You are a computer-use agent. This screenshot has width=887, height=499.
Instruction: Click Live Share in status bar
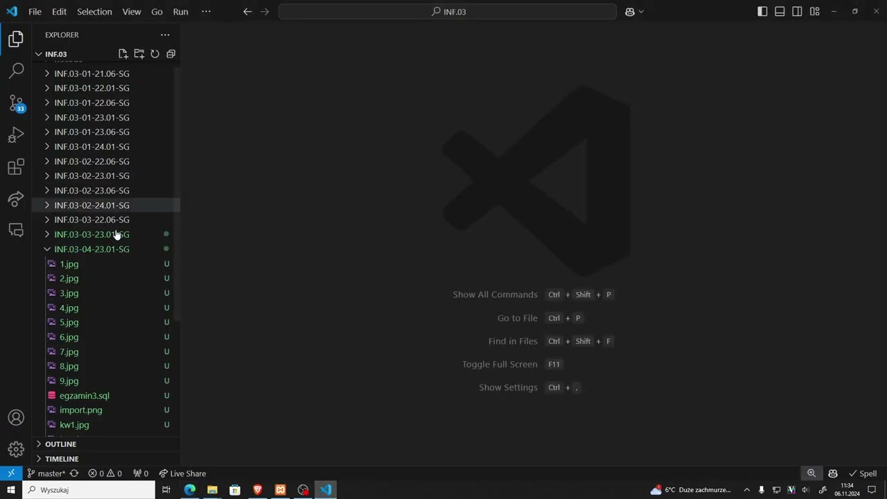tap(183, 473)
